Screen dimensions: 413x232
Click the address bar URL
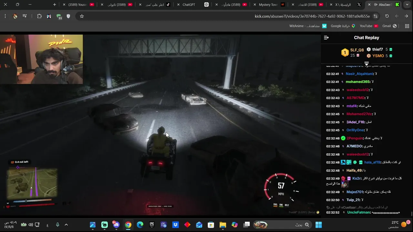pyautogui.click(x=312, y=16)
